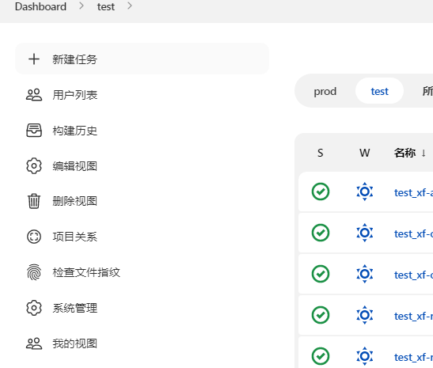Image resolution: width=433 pixels, height=368 pixels.
Task: Open 系统管理 gear icon
Action: 34,308
